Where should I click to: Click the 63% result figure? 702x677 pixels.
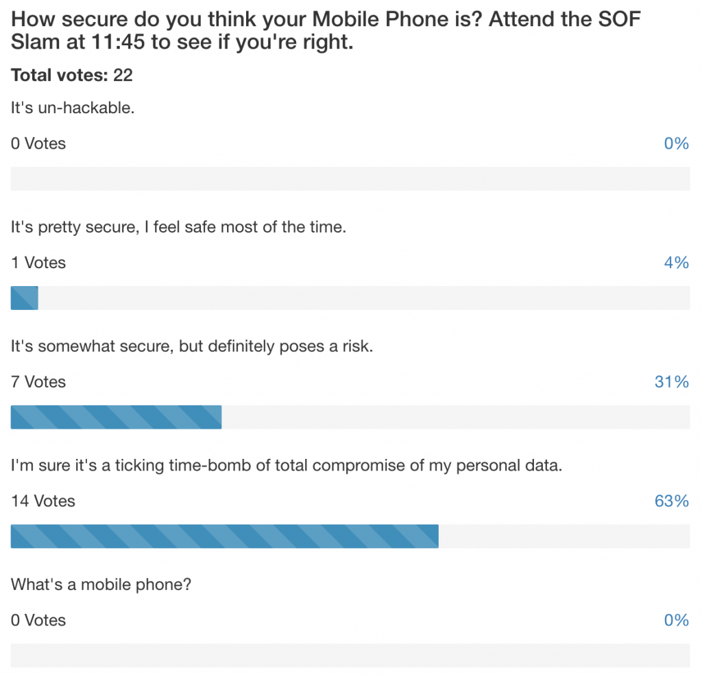(x=672, y=501)
